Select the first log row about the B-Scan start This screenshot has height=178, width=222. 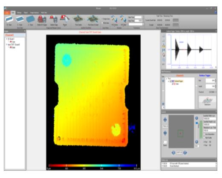188,164
